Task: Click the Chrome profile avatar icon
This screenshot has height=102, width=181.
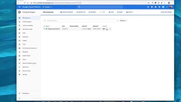Action: [169, 3]
